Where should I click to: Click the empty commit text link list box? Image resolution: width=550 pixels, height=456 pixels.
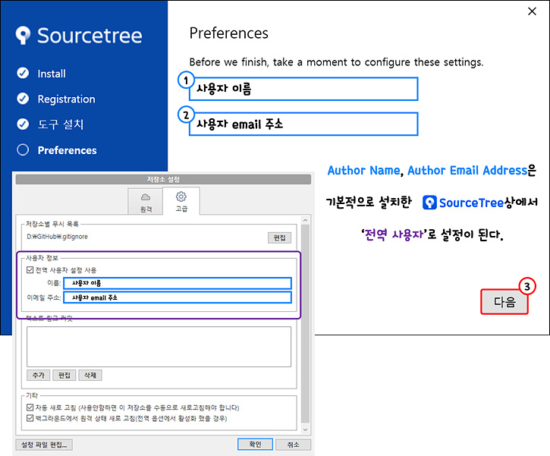point(159,347)
